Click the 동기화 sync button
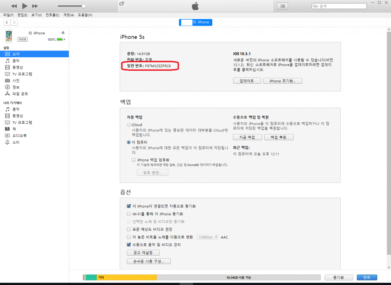 point(339,277)
